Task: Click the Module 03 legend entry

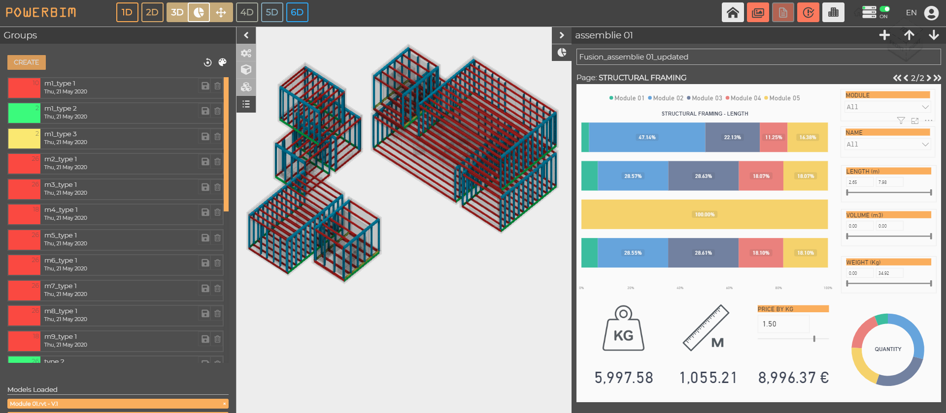Action: click(704, 98)
